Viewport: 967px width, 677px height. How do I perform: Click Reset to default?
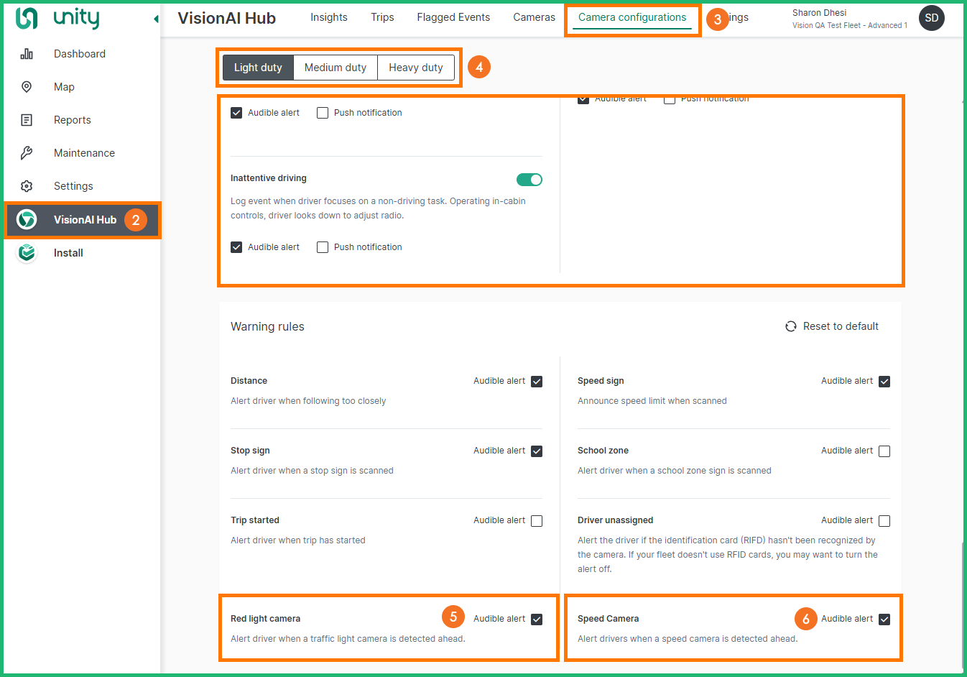[x=832, y=326]
